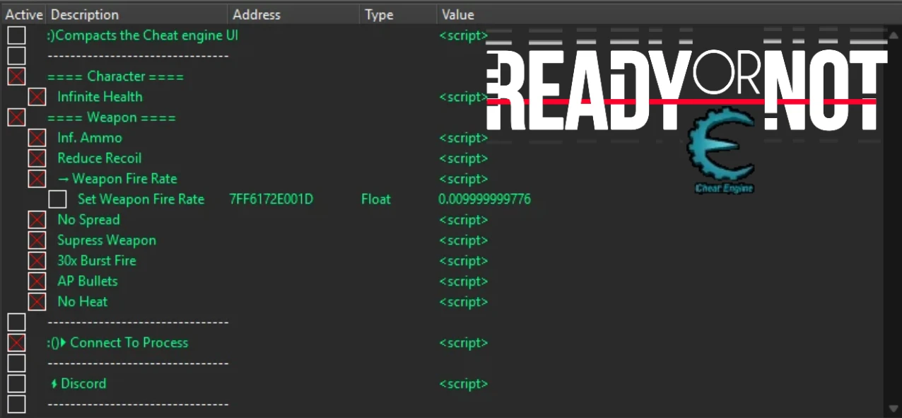
Task: Select the 'Connect To Process' entry text
Action: (118, 343)
